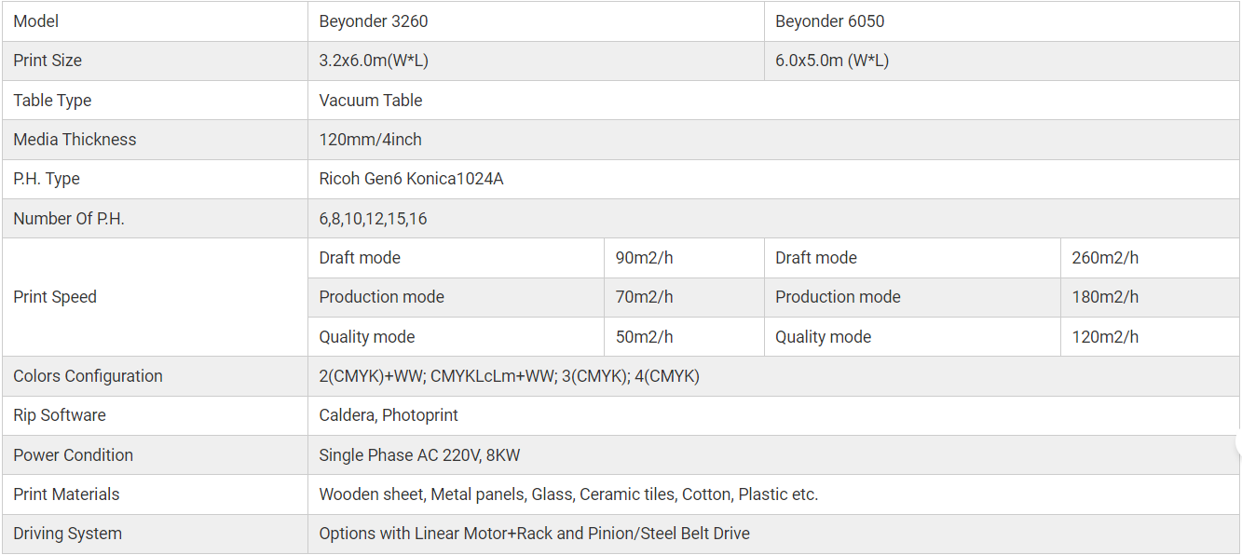Click the 120m2/h quality mode speed
The image size is (1242, 555).
1105,337
